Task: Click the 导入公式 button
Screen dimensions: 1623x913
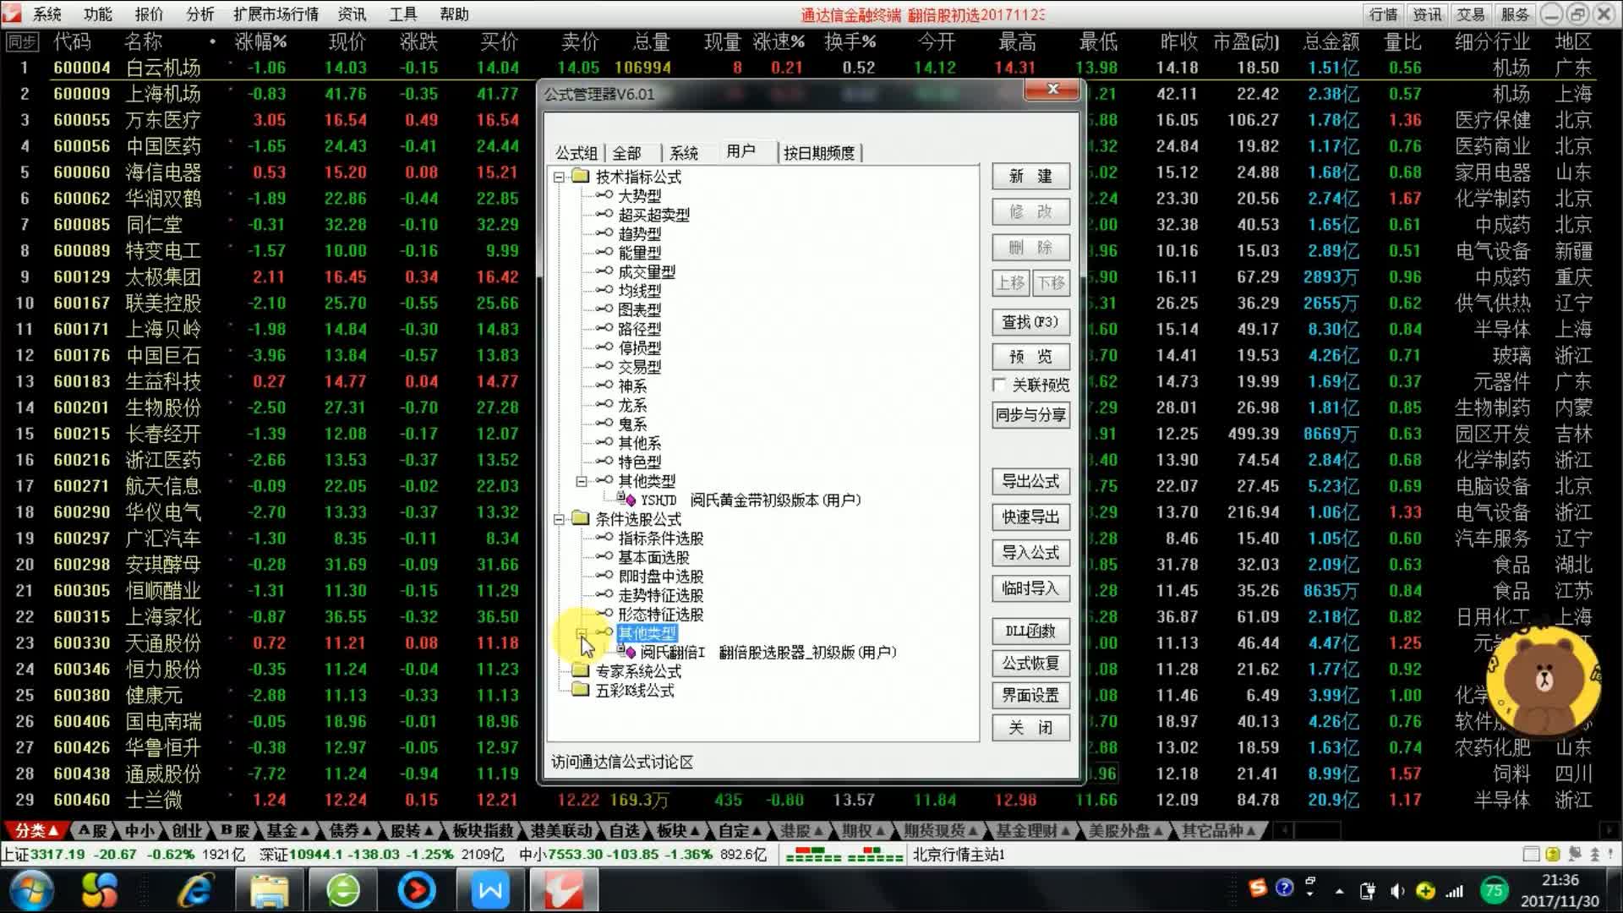Action: click(1030, 553)
